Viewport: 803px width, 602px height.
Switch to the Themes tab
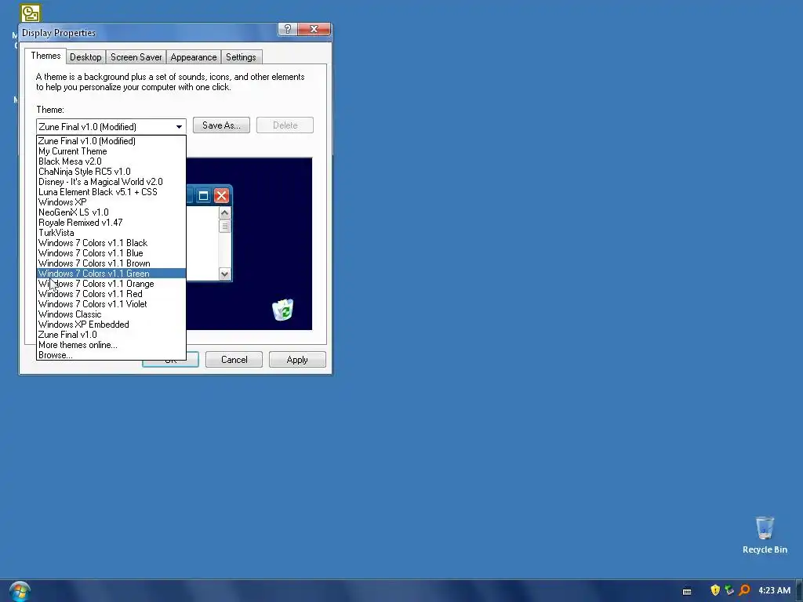click(x=45, y=56)
